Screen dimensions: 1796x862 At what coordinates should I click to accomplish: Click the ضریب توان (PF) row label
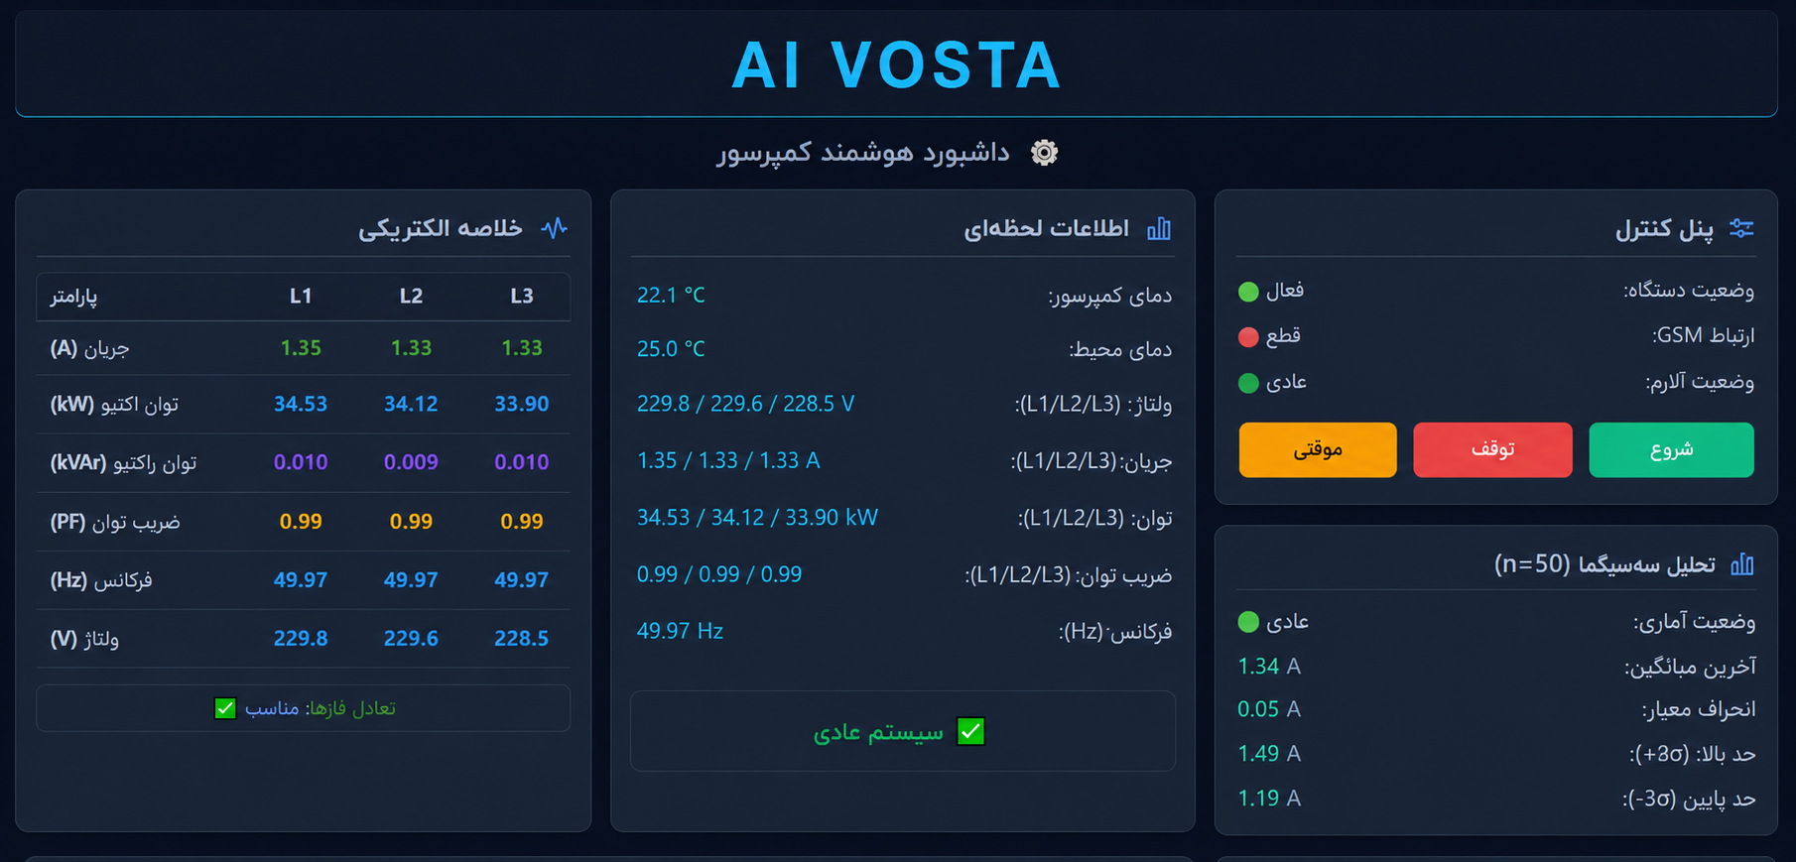[115, 522]
